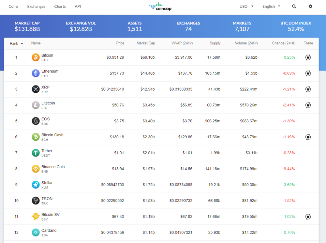
Task: Sort table by Change (24Hr) header
Action: pyautogui.click(x=284, y=43)
